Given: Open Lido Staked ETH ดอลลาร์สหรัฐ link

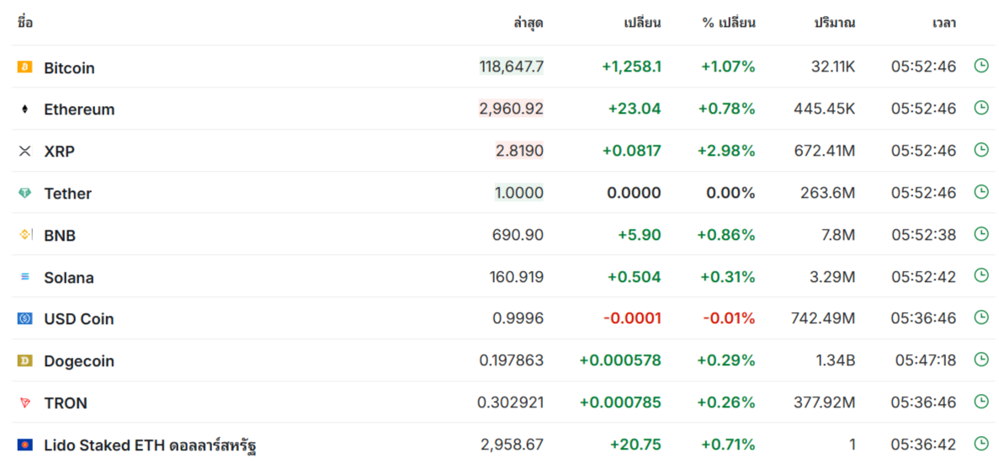Looking at the screenshot, I should pyautogui.click(x=151, y=445).
